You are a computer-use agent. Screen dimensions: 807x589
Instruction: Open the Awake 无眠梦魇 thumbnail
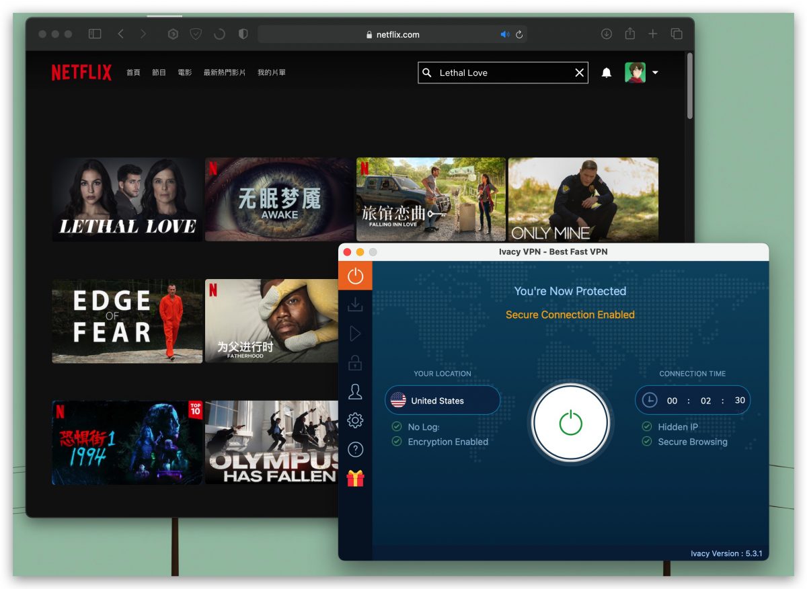(279, 199)
